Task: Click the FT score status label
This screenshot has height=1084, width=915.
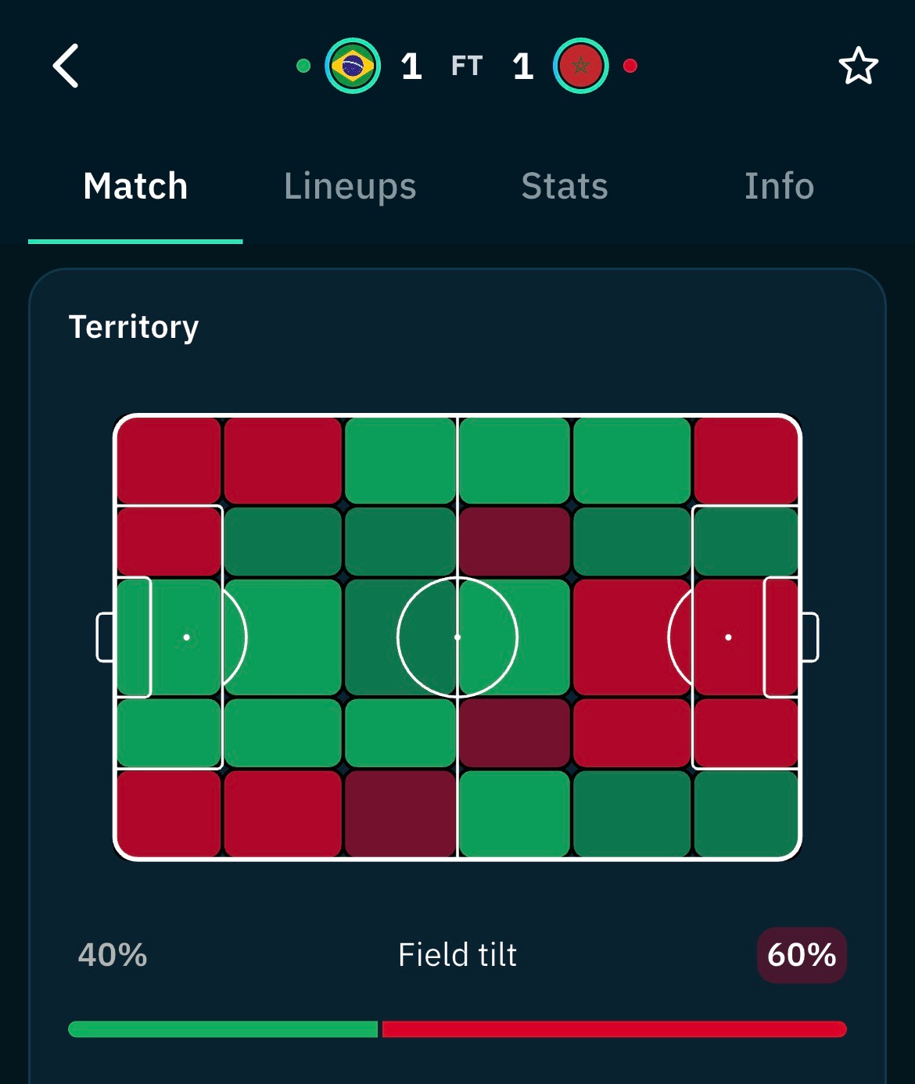Action: 467,66
